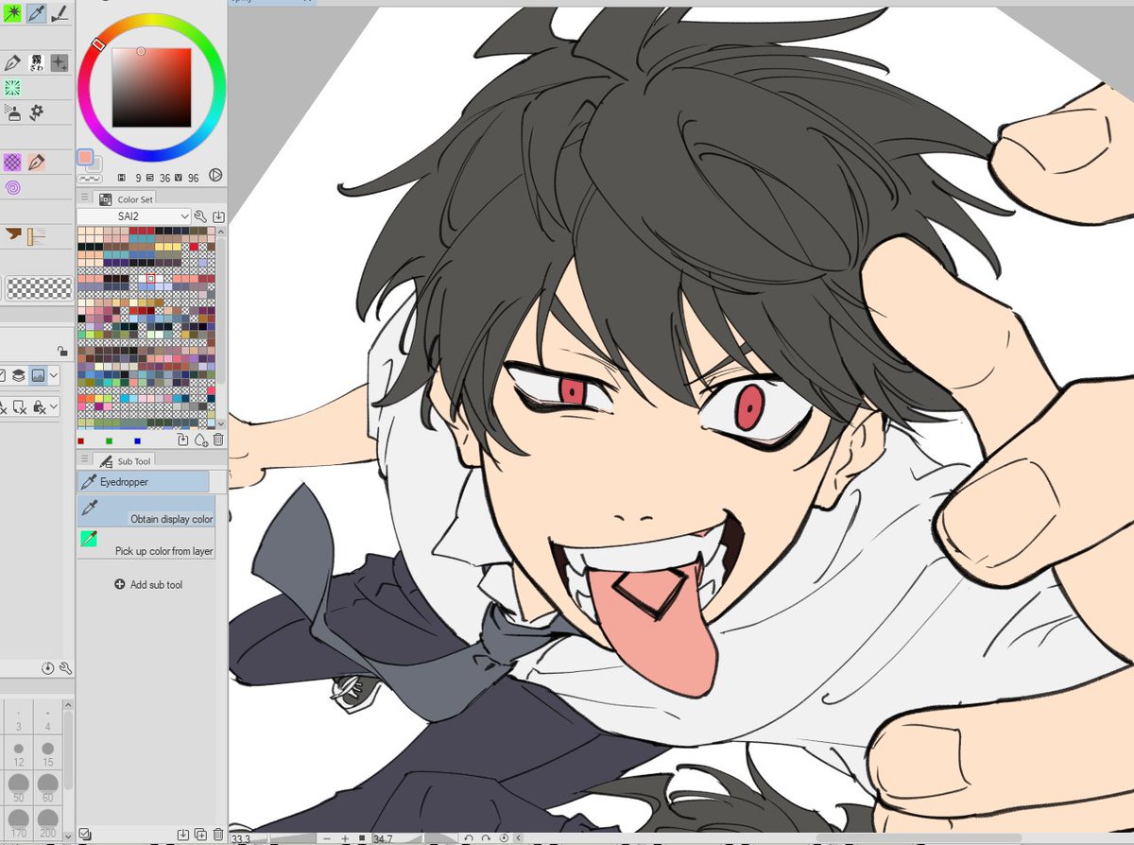Select the pink-background pen tool
The image size is (1134, 845).
(x=37, y=163)
